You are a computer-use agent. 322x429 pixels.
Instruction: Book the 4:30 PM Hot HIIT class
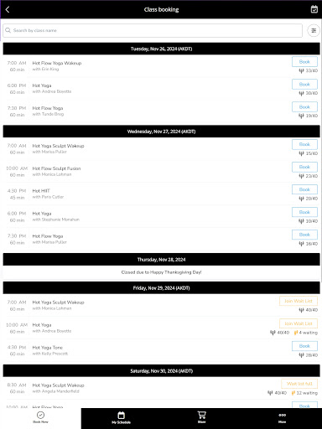point(304,189)
